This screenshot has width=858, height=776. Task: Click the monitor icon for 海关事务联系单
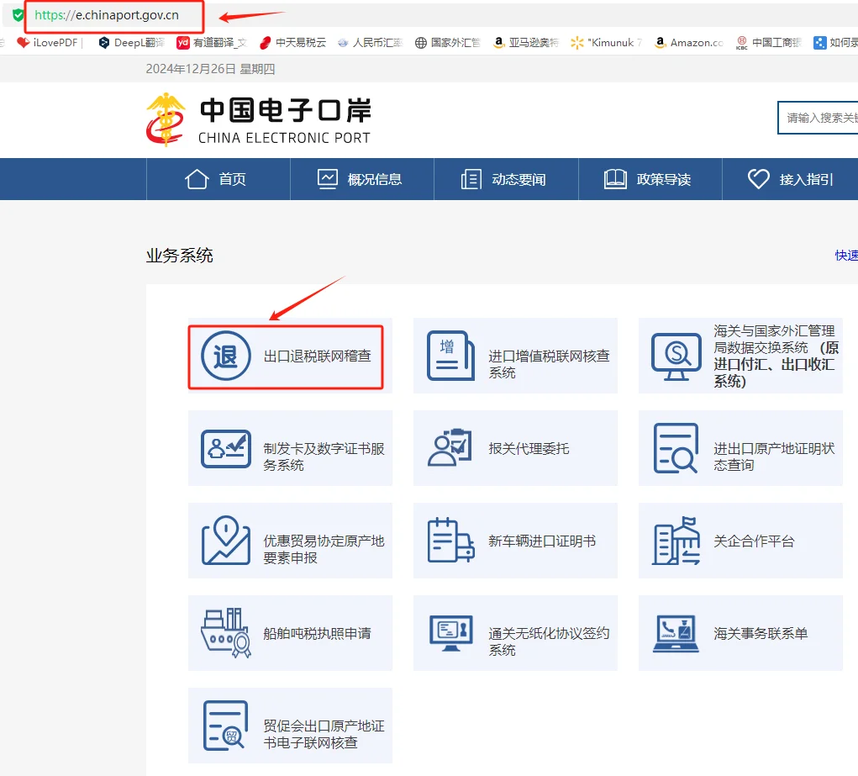(x=677, y=634)
